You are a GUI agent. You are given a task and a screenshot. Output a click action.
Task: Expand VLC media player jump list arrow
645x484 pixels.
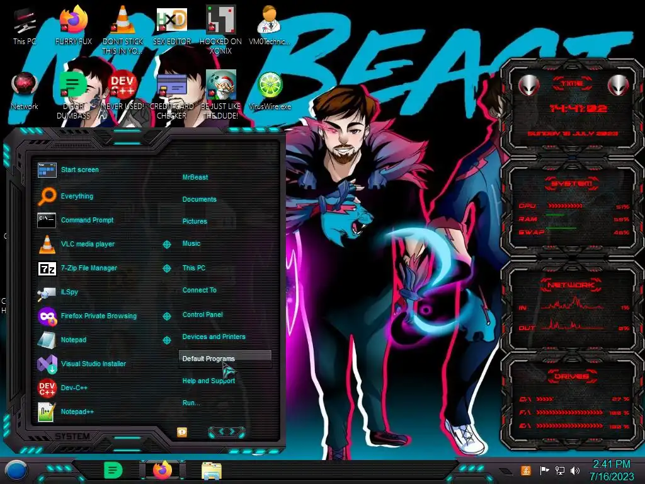(166, 245)
